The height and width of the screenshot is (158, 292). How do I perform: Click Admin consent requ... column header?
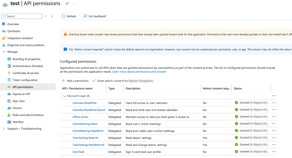(217, 89)
